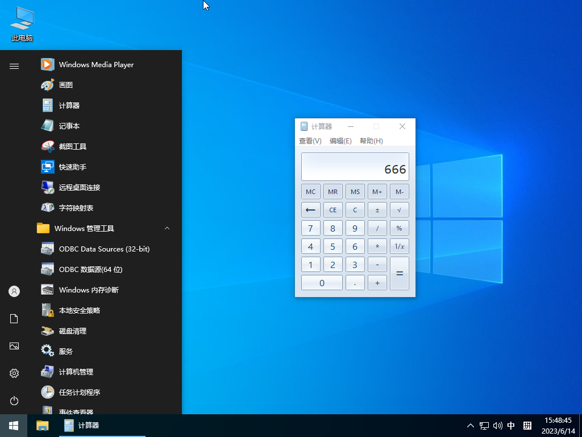This screenshot has width=582, height=437.
Task: Open 计算机管理 computer management
Action: pyautogui.click(x=104, y=372)
